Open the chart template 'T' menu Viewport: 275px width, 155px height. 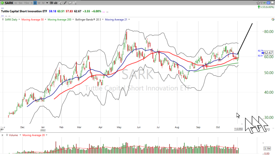52,3
